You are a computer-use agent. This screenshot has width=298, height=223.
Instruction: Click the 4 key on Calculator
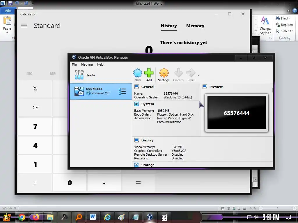pyautogui.click(x=35, y=145)
